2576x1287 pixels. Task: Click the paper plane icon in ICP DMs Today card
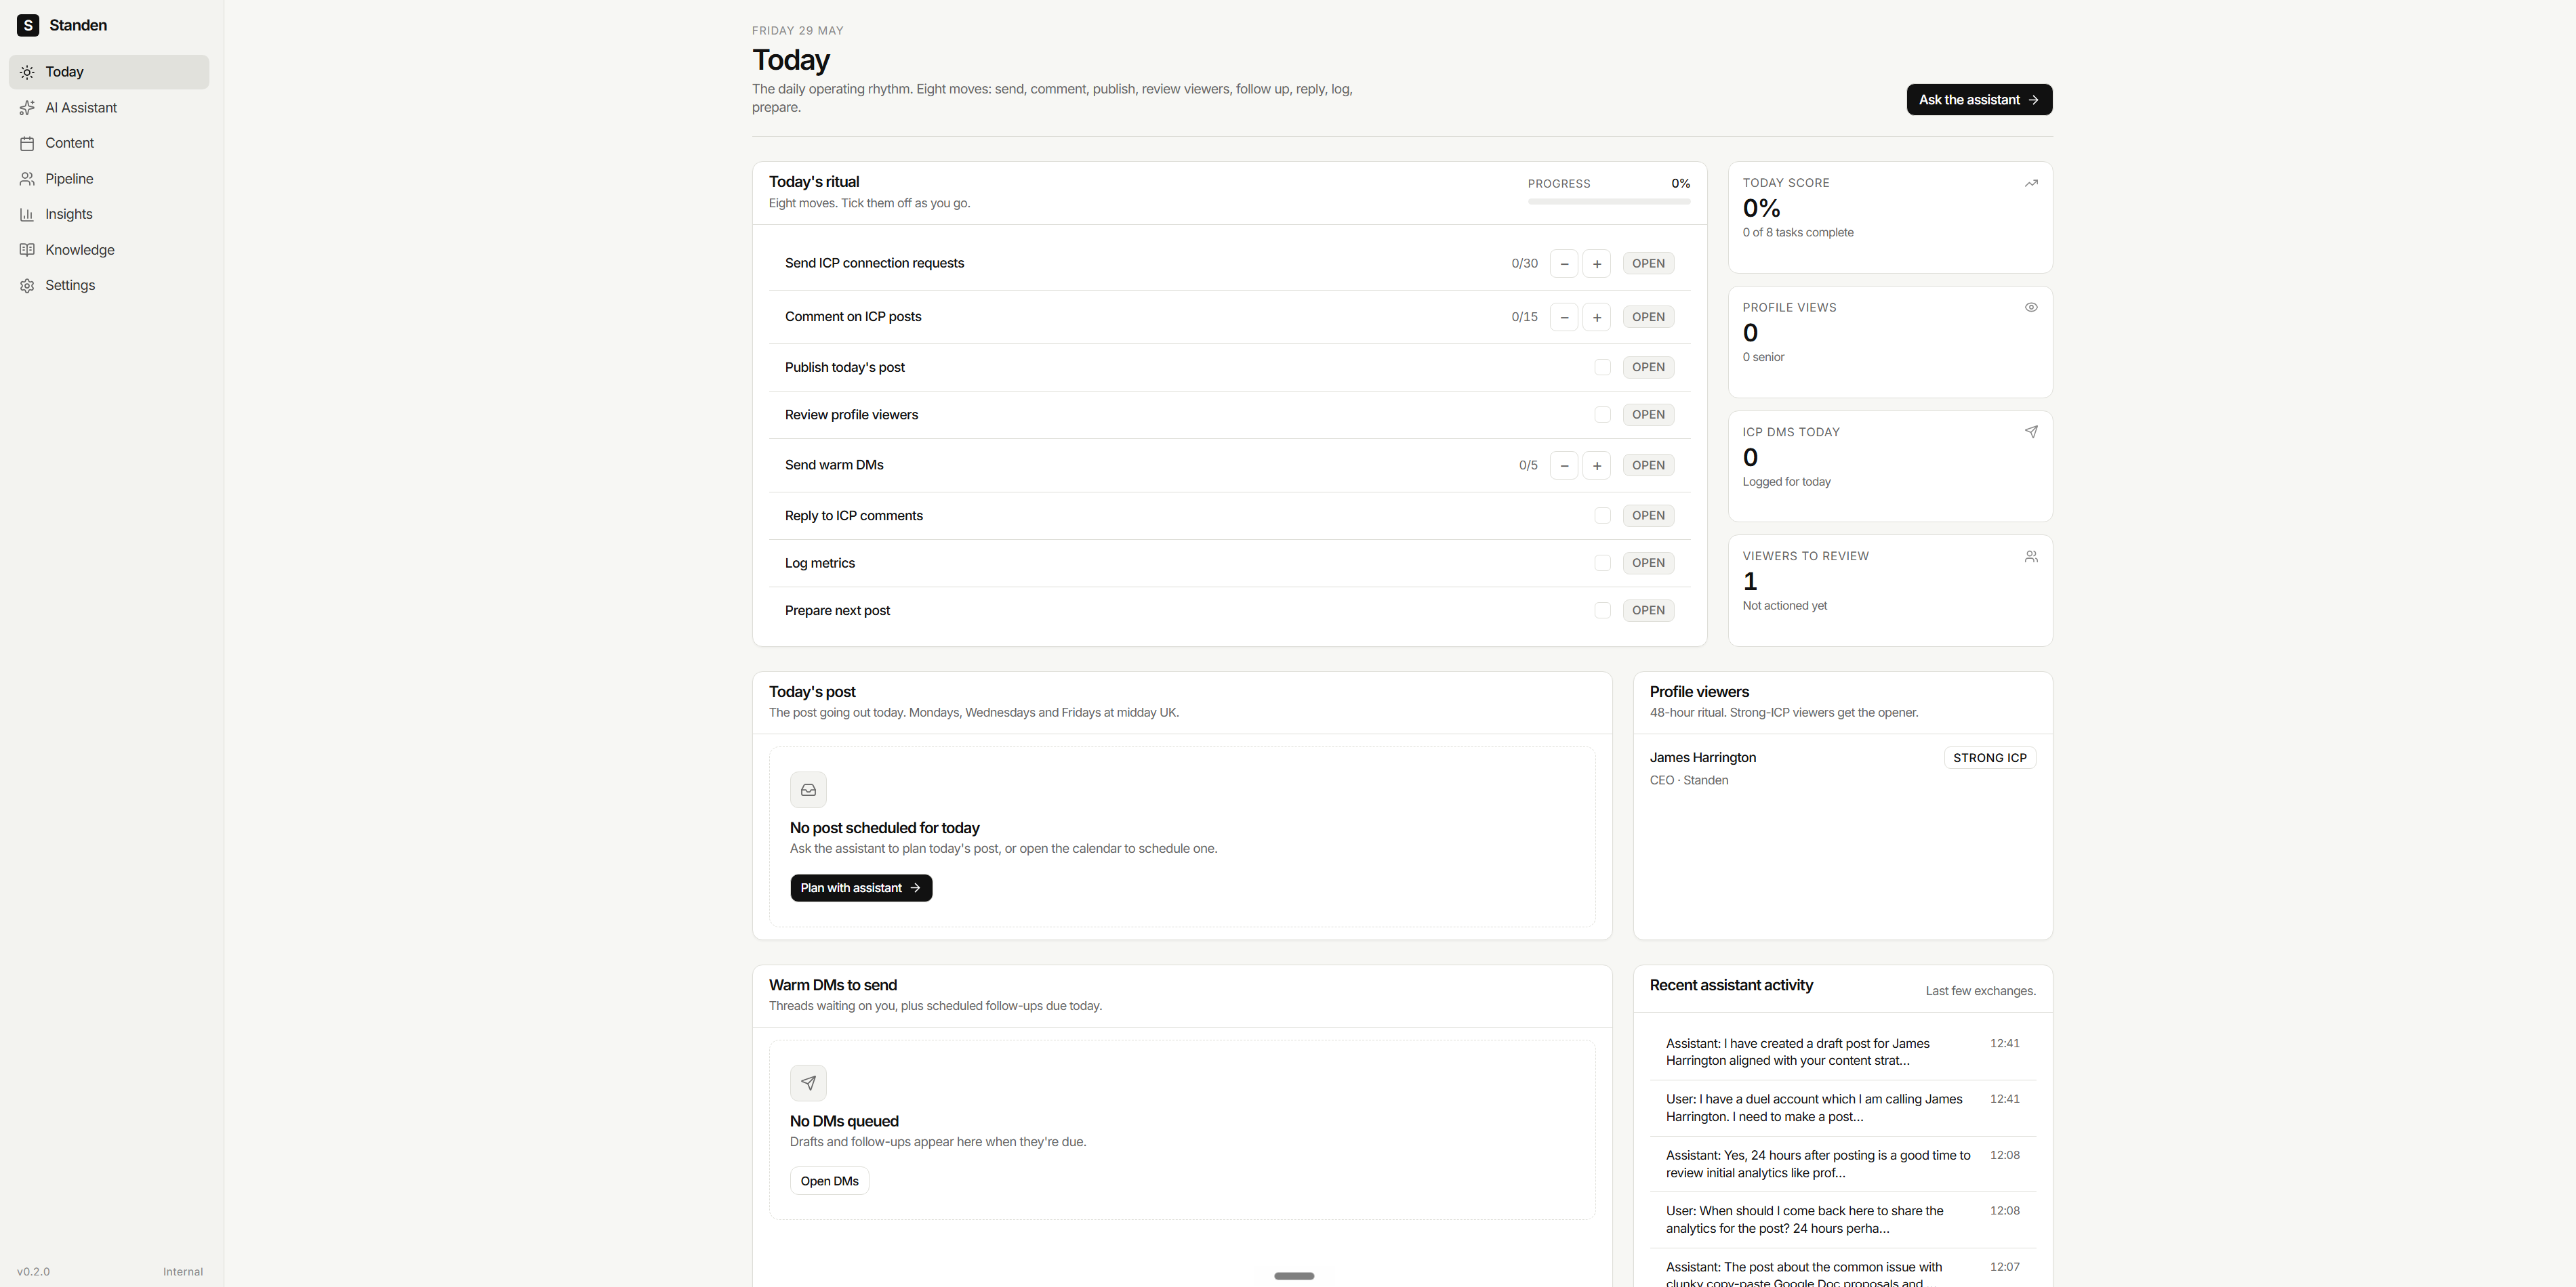click(x=2031, y=431)
